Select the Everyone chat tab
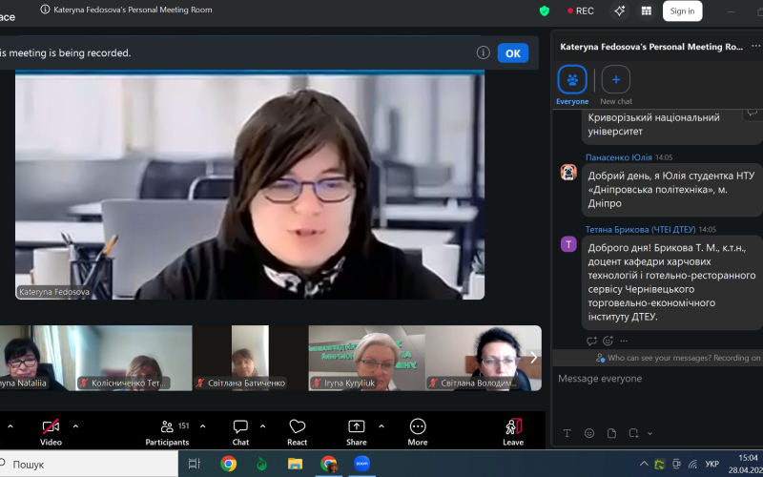The height and width of the screenshot is (477, 763). point(572,80)
